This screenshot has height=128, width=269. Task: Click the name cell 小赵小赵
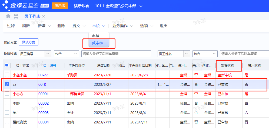pos(20,75)
